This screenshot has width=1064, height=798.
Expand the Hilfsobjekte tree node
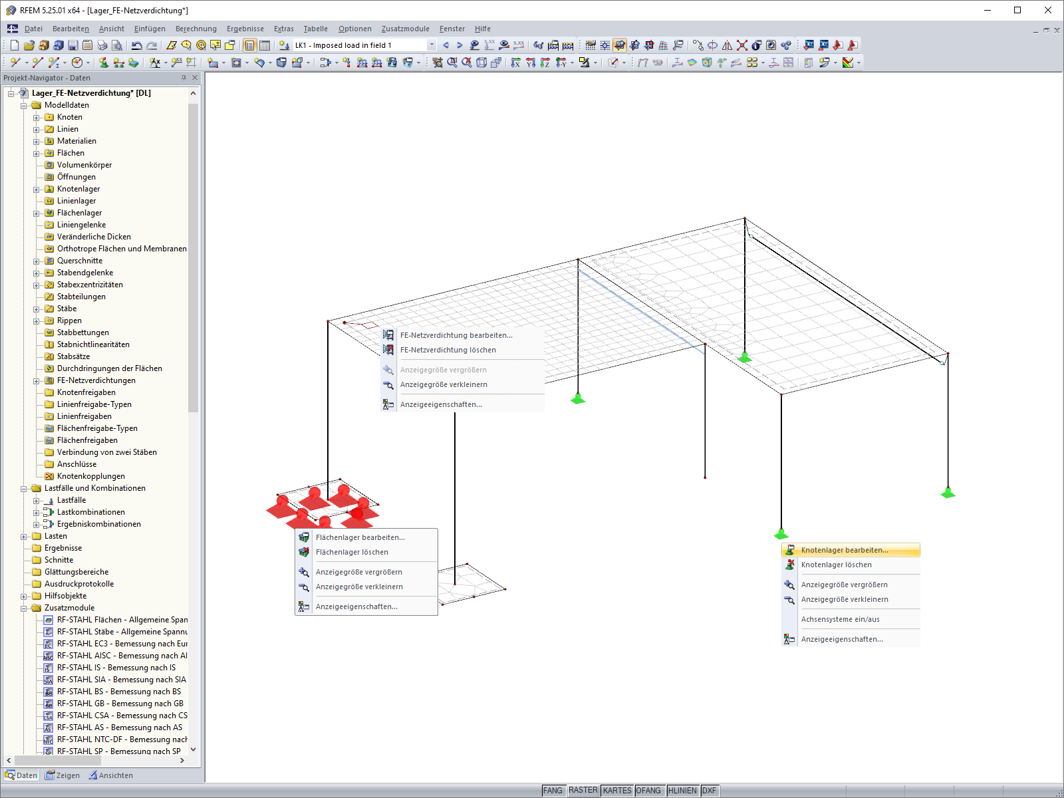click(24, 596)
